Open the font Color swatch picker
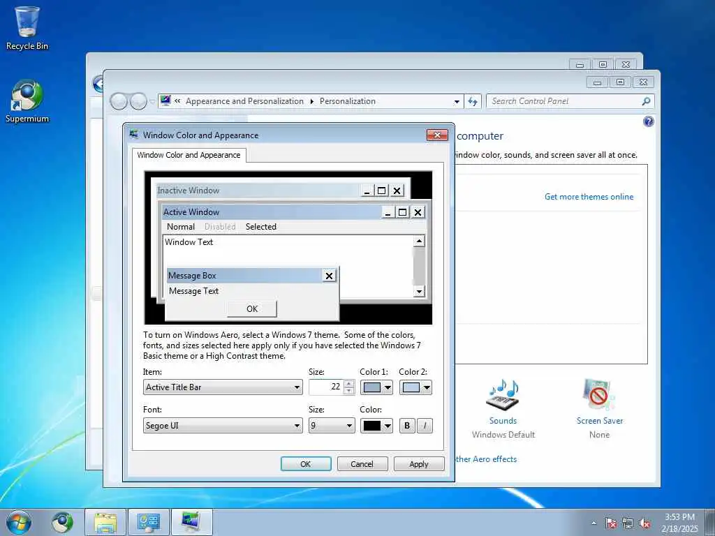 coord(376,426)
